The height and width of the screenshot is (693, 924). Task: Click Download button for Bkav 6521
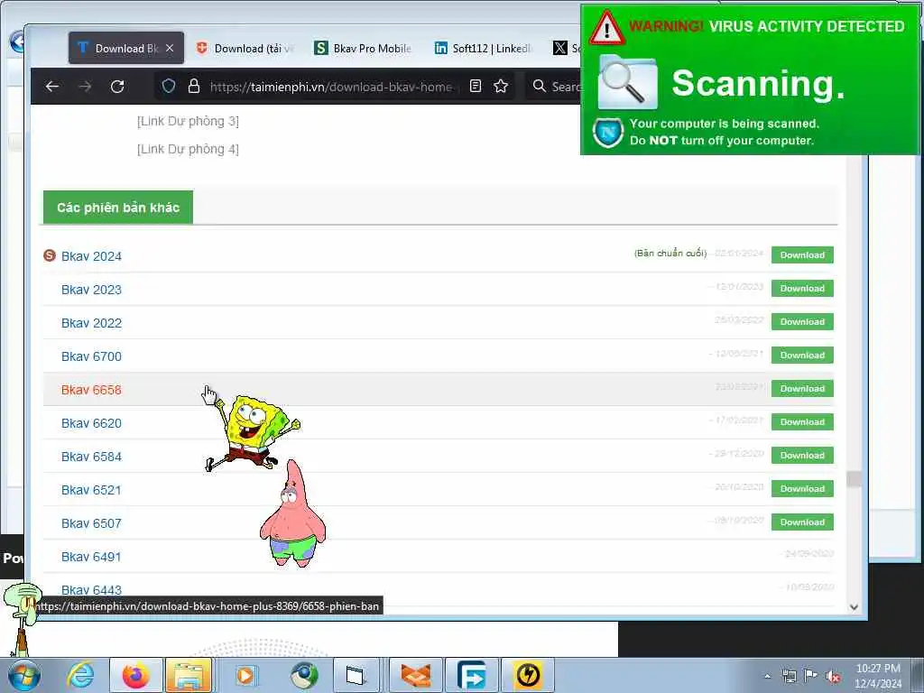pyautogui.click(x=802, y=488)
